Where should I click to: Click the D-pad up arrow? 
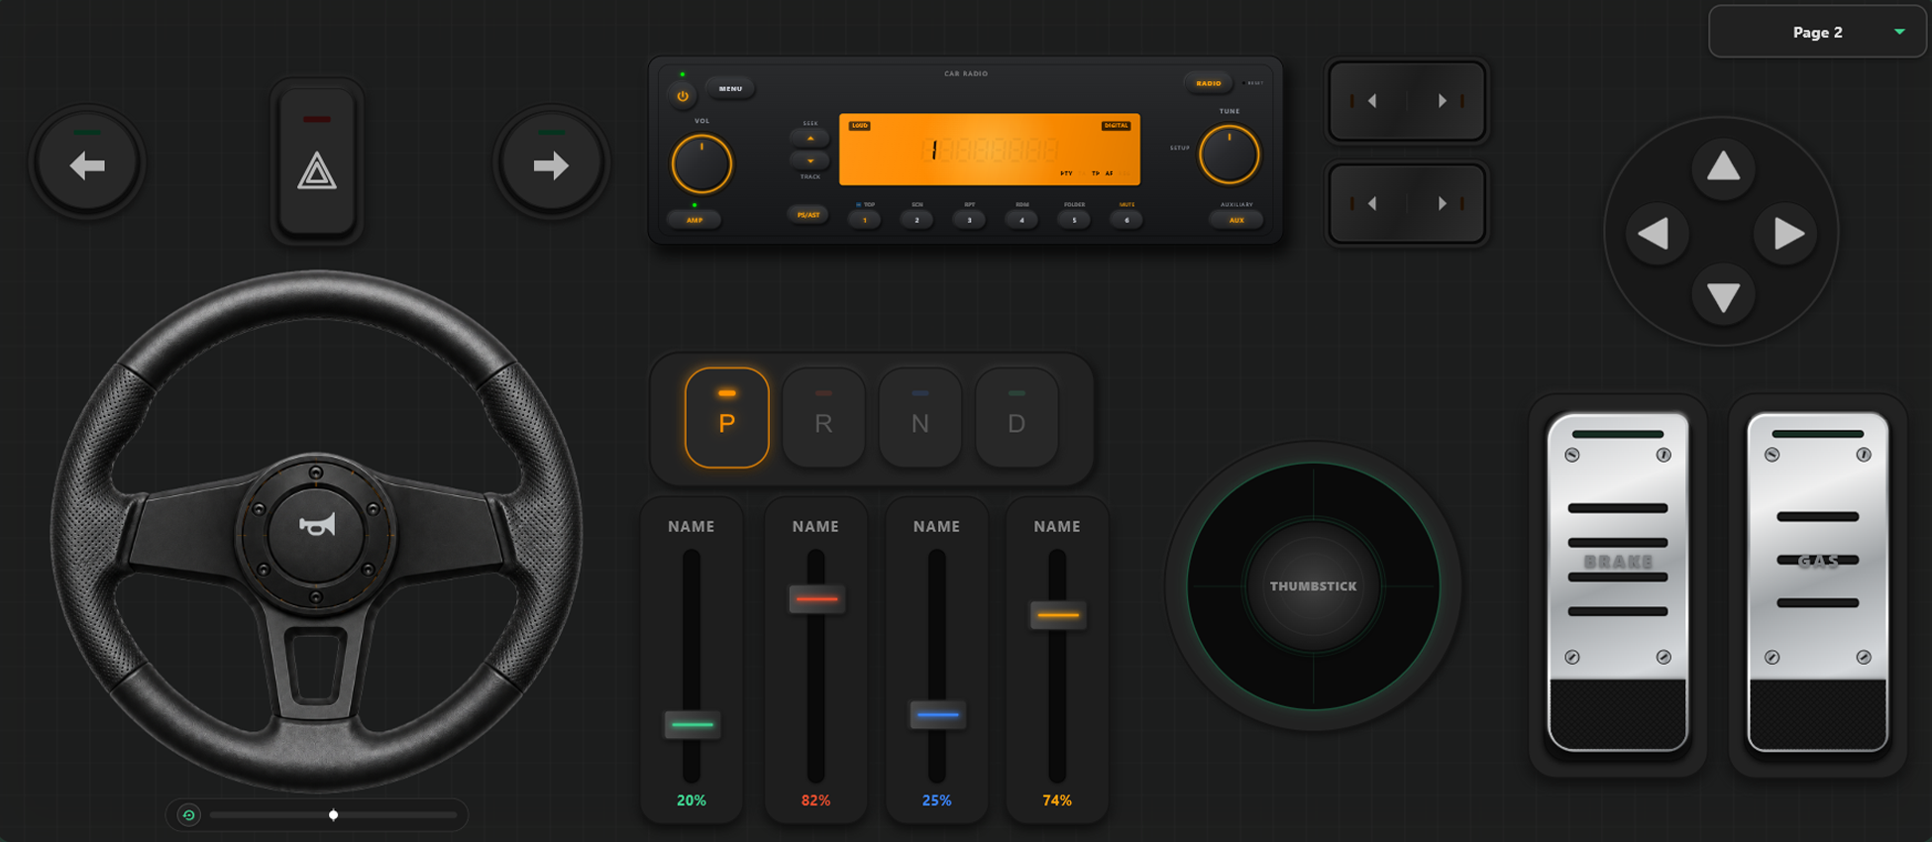coord(1723,166)
